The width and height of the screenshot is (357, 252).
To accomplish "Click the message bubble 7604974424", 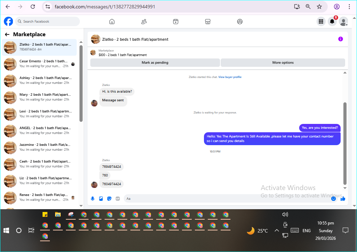I will coord(112,184).
